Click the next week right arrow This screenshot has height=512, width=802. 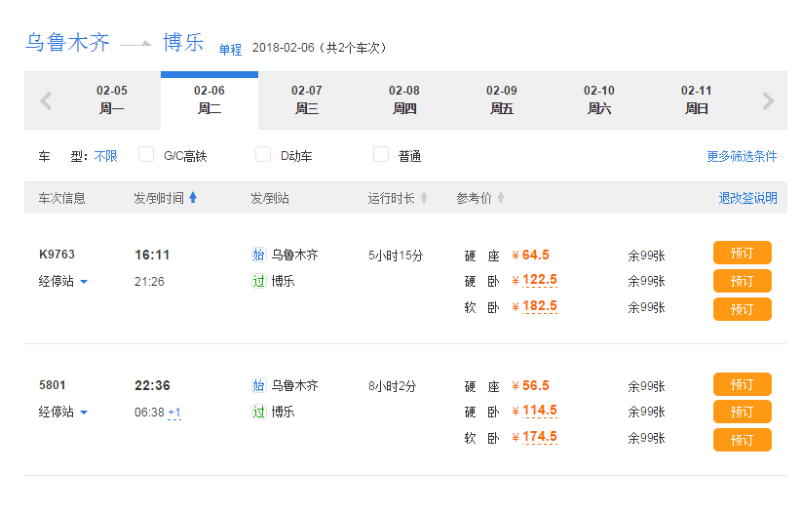tap(768, 100)
